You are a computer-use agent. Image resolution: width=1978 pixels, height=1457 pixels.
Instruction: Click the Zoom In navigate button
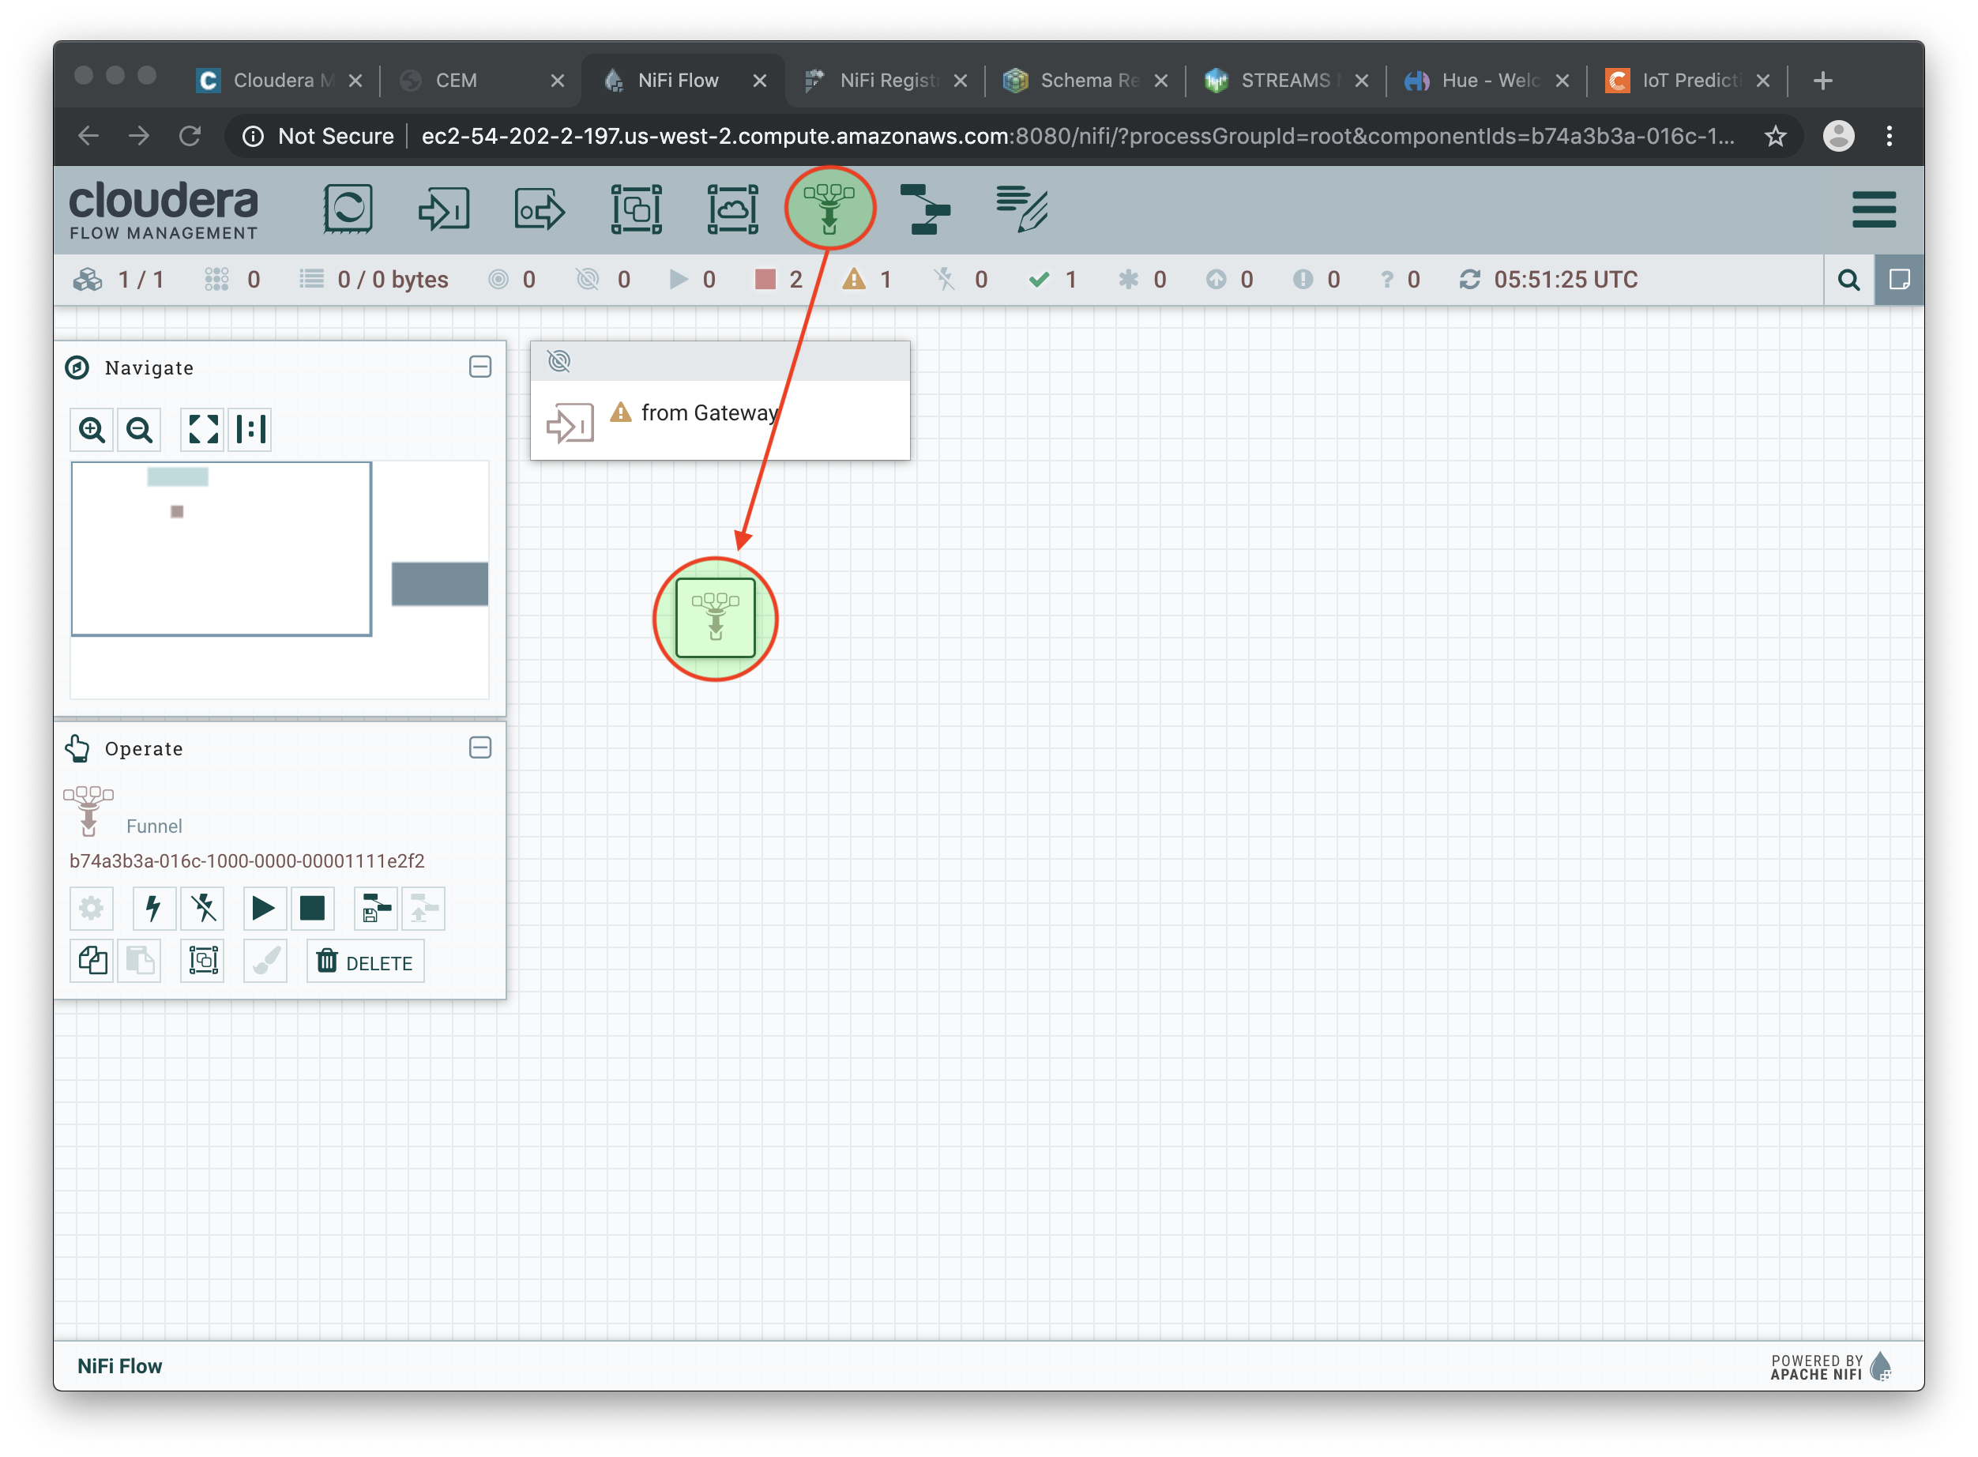pos(92,430)
